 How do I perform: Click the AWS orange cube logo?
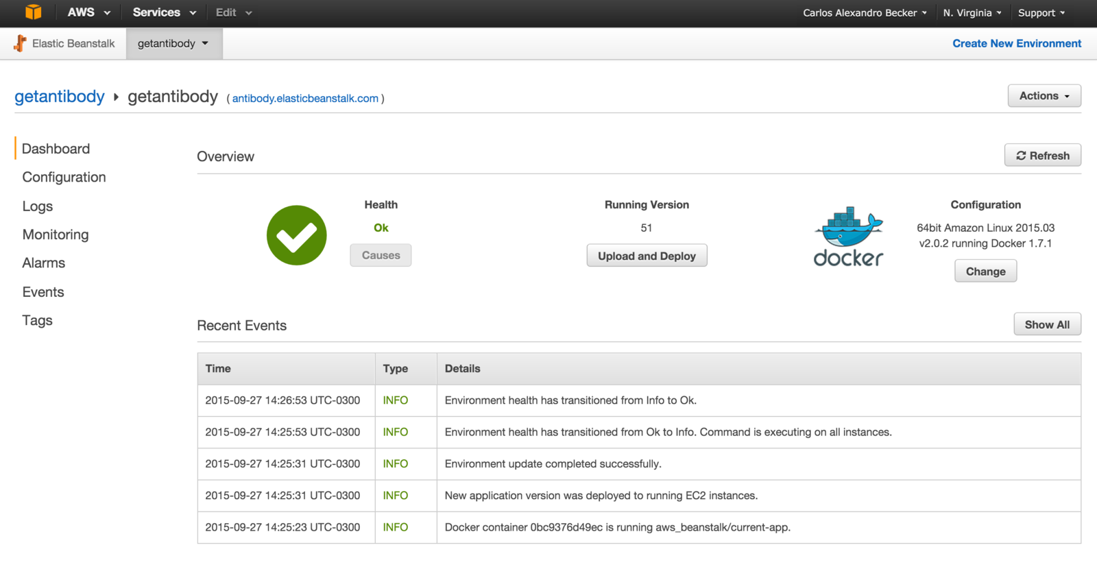pyautogui.click(x=33, y=12)
